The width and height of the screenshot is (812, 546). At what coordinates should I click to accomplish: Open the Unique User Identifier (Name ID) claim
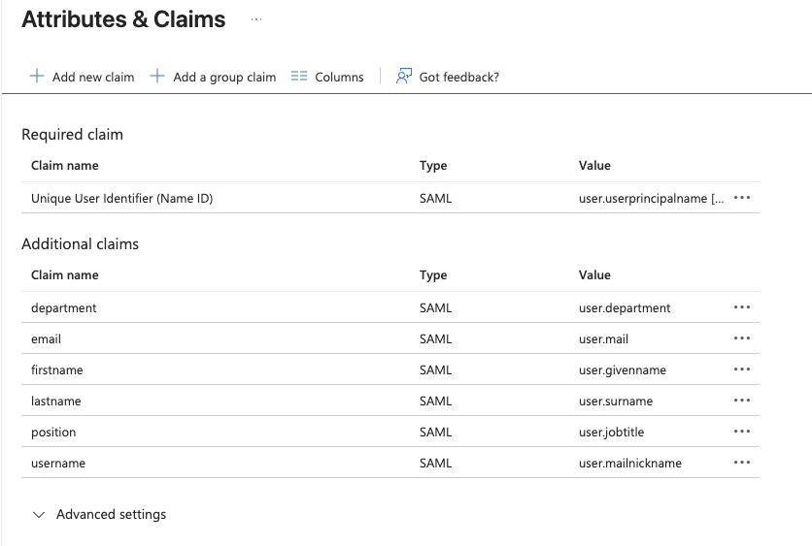121,199
